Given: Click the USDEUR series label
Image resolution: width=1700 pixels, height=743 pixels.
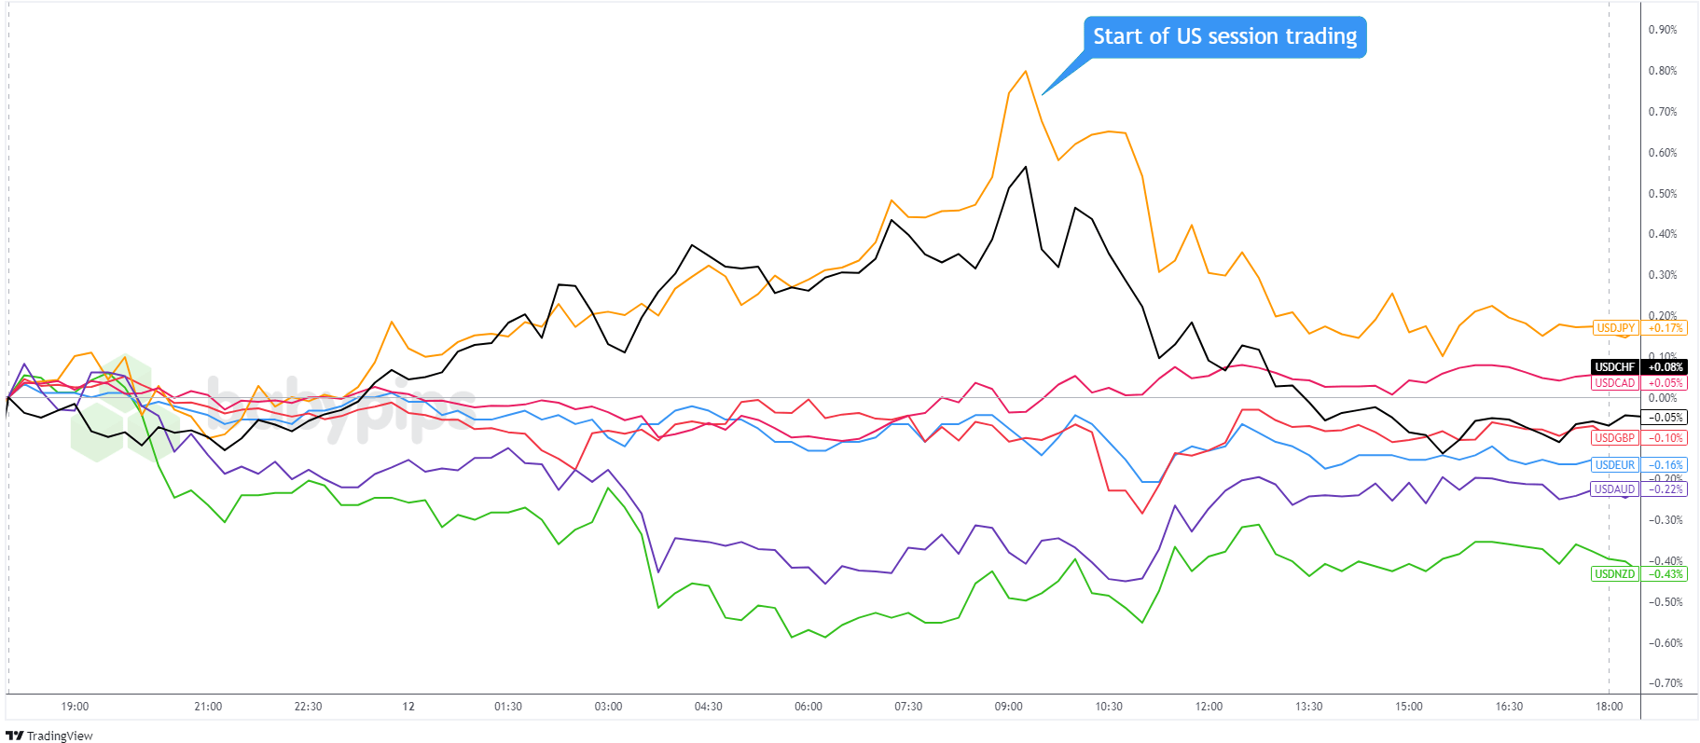Looking at the screenshot, I should [x=1614, y=465].
